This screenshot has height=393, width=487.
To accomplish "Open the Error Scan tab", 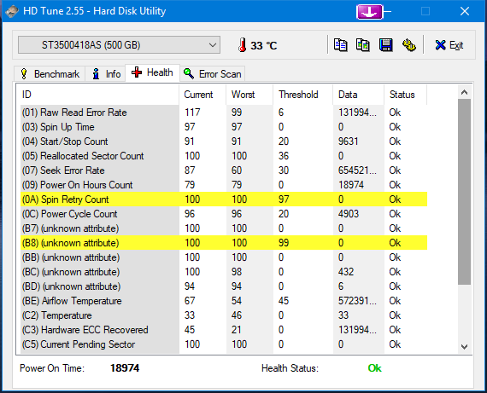I will coord(212,74).
